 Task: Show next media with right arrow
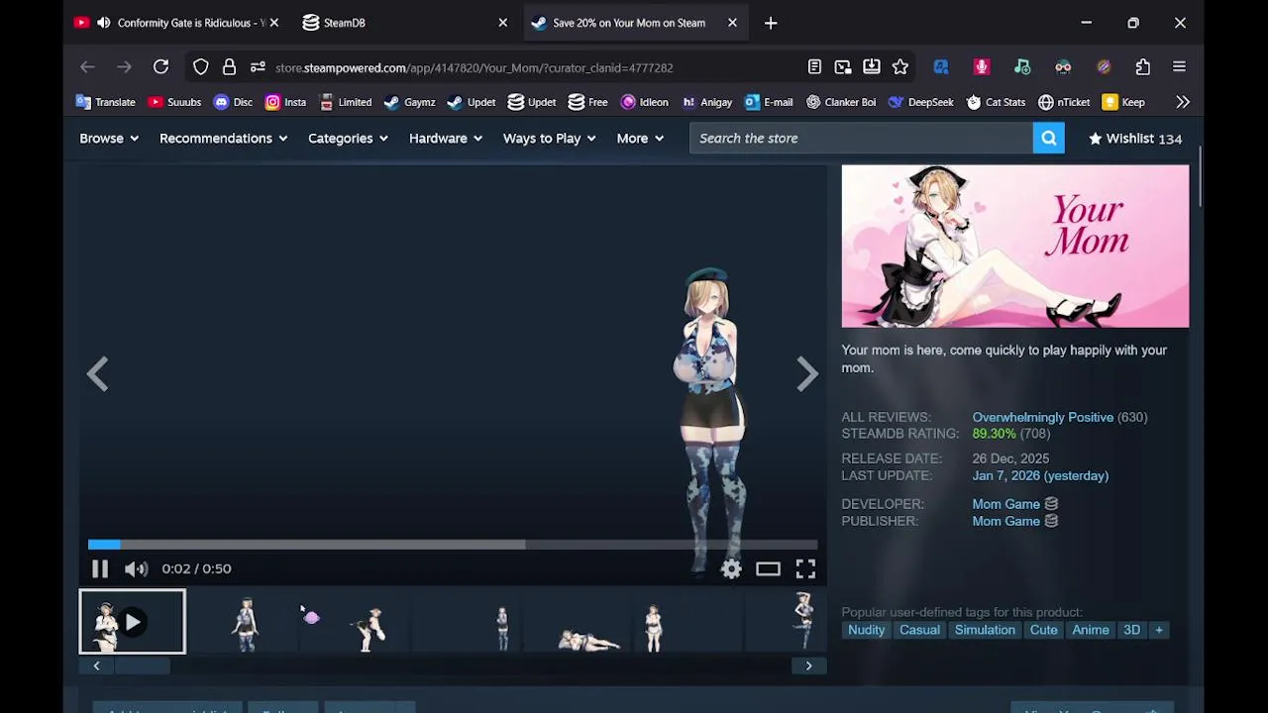pos(807,373)
